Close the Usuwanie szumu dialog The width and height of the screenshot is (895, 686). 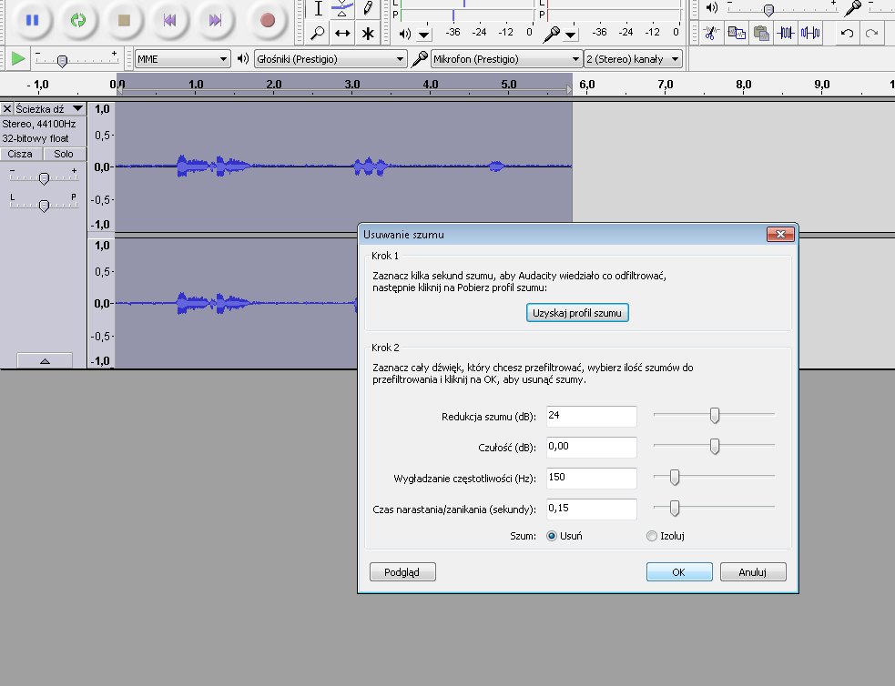pos(780,234)
